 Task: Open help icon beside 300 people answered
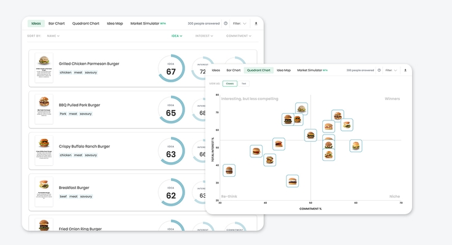click(x=226, y=23)
